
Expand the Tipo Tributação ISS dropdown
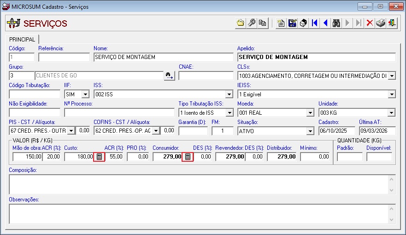click(x=229, y=113)
